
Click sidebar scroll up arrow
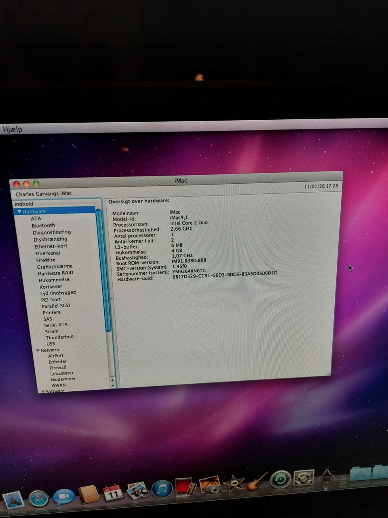(112, 380)
